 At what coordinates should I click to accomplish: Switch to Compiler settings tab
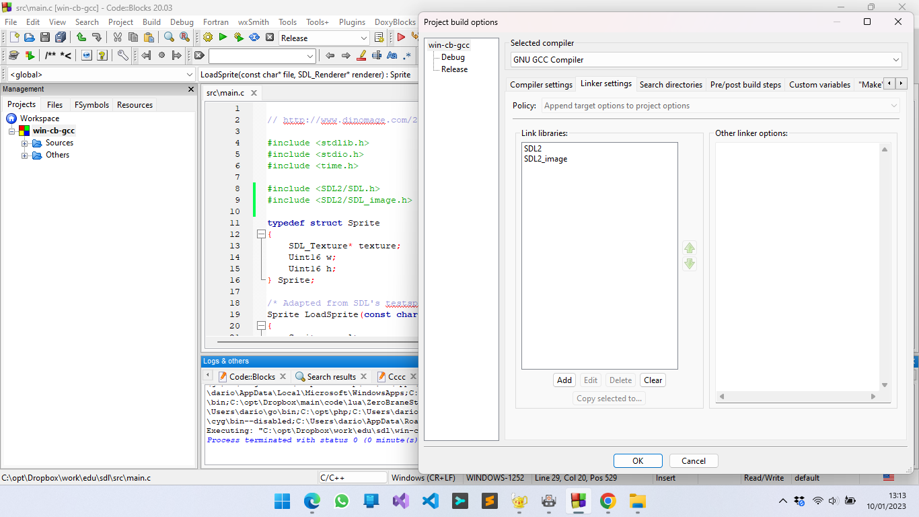[x=541, y=85]
